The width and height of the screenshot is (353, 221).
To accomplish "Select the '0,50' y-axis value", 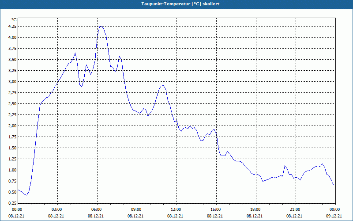I will [12, 192].
